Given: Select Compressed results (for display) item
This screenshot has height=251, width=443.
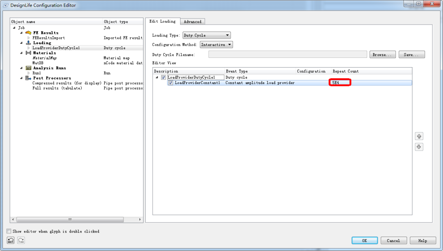Looking at the screenshot, I should (x=67, y=83).
